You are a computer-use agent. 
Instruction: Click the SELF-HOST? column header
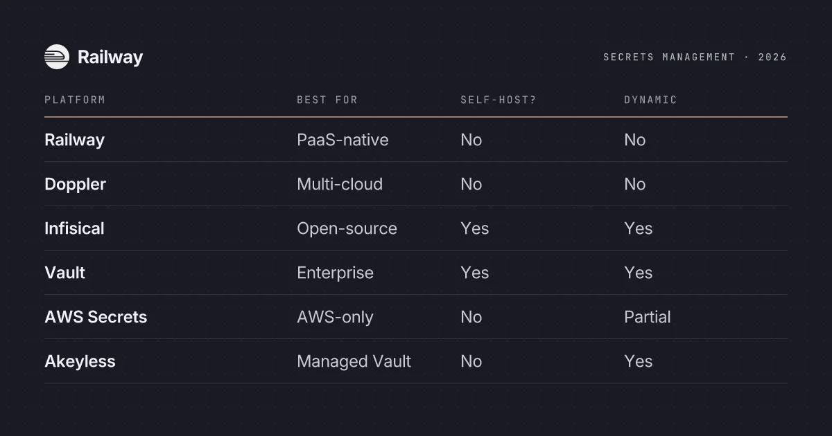tap(499, 100)
